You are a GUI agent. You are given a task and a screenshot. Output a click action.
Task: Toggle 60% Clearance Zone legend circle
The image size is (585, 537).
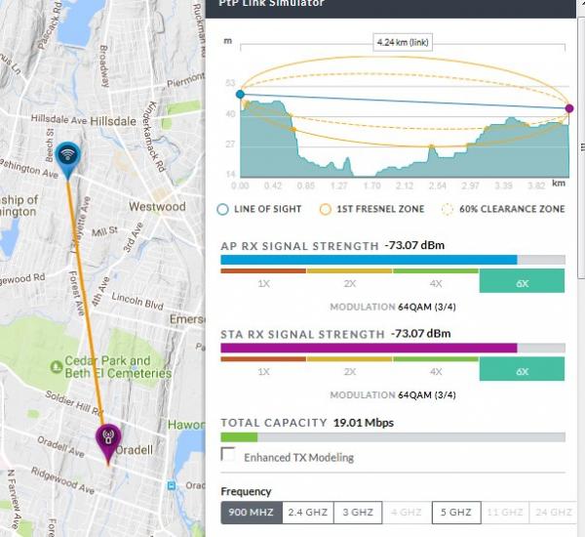(x=448, y=209)
